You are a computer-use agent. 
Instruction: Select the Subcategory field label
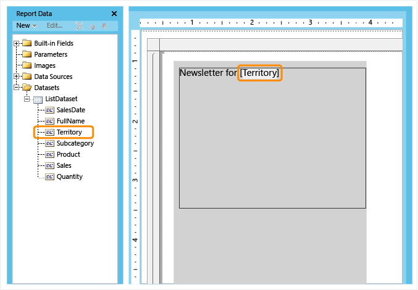(75, 144)
